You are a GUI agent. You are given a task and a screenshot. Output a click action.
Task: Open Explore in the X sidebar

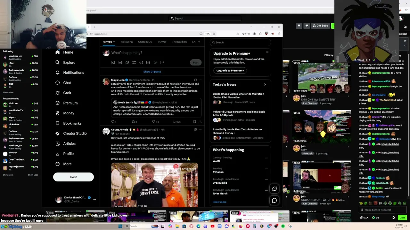65,63
